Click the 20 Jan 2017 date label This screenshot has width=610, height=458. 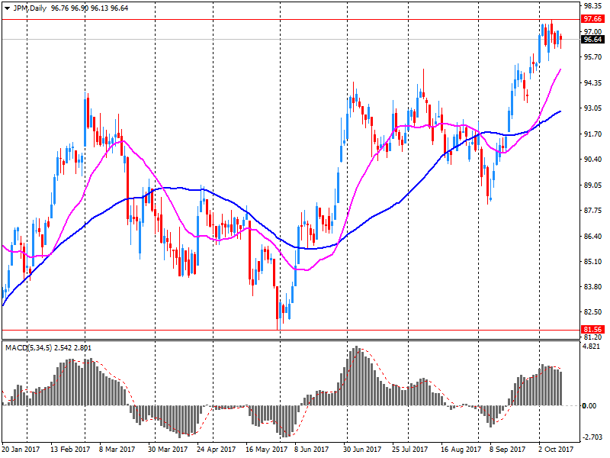(x=21, y=450)
